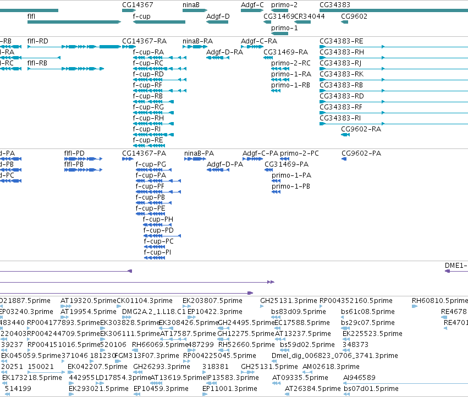
Task: Click the Adgf-D gene label
Action: tap(218, 16)
